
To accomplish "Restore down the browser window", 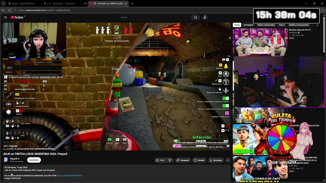I will click(314, 4).
